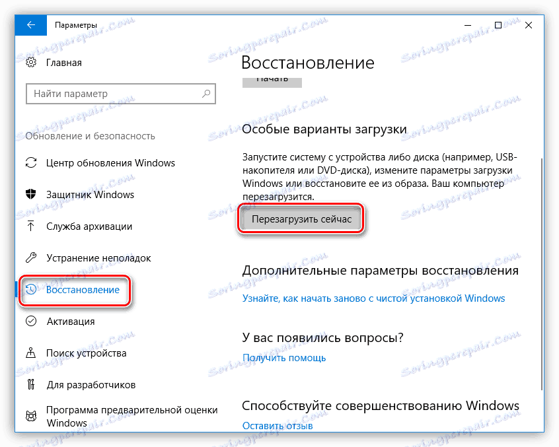Select Восстановление in the sidebar
The width and height of the screenshot is (559, 447).
click(78, 289)
